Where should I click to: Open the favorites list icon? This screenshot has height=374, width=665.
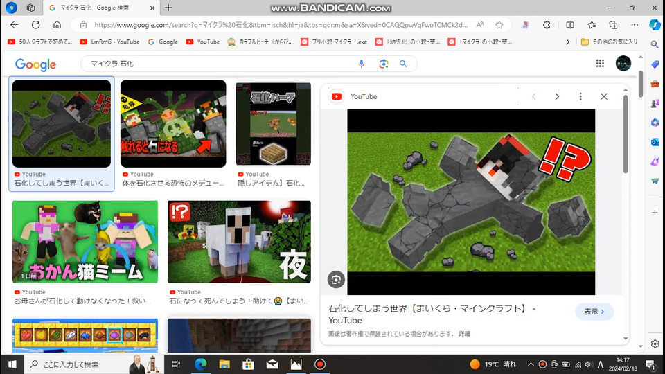coord(592,25)
